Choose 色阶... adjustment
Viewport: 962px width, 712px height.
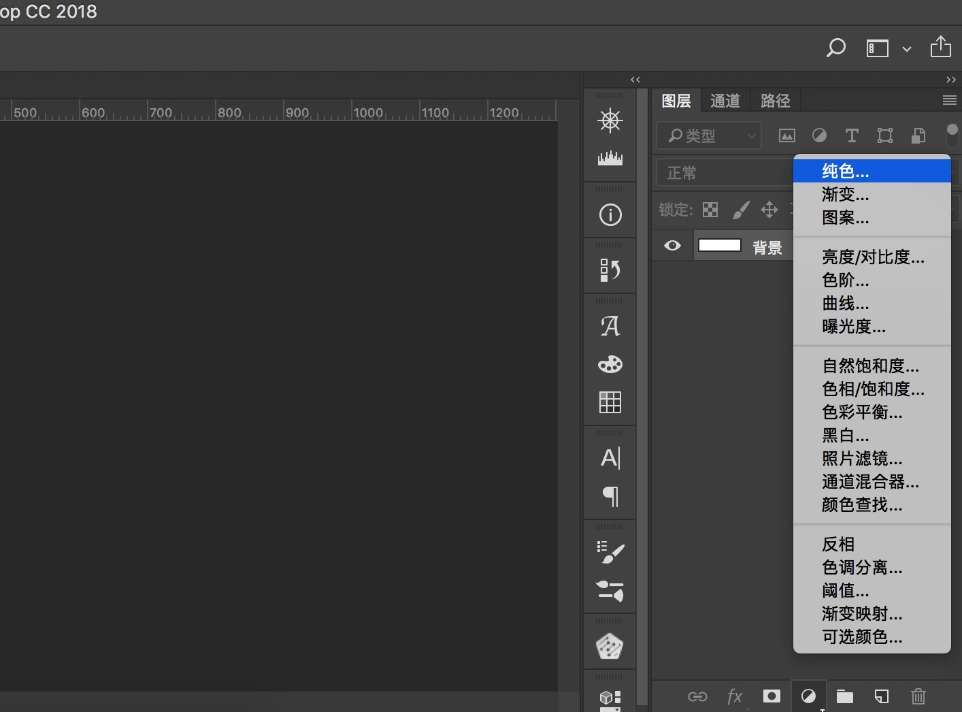click(x=872, y=280)
